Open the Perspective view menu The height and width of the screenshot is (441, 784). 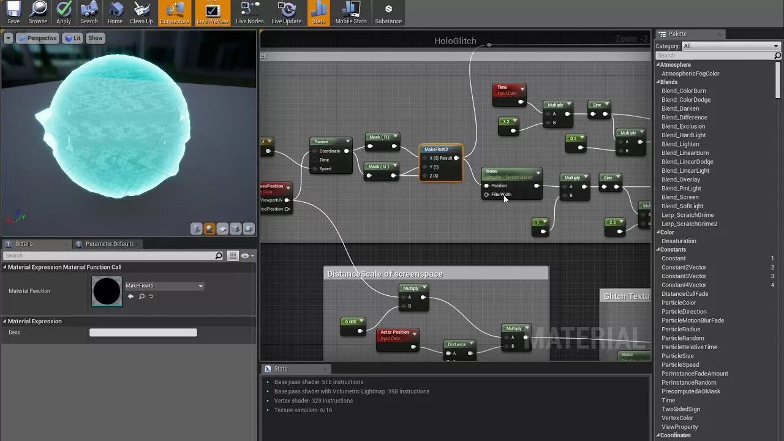click(x=37, y=38)
